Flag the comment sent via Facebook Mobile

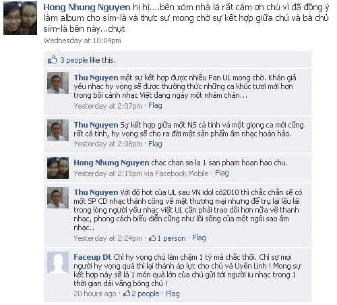click(222, 173)
